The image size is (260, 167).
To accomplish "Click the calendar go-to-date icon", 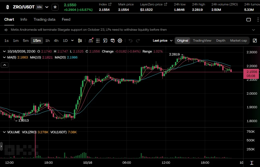I will [x=112, y=41].
